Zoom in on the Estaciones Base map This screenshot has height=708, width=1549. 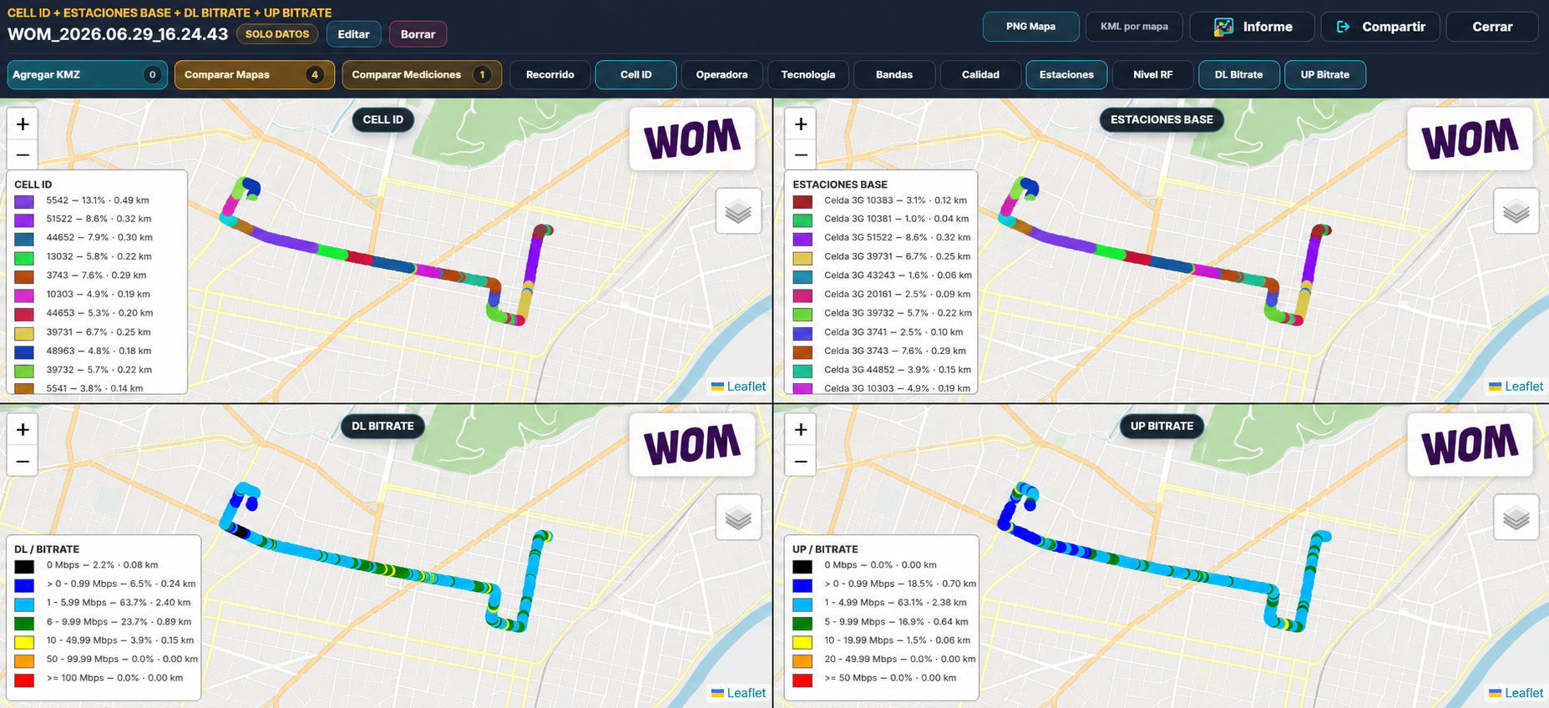pos(801,124)
